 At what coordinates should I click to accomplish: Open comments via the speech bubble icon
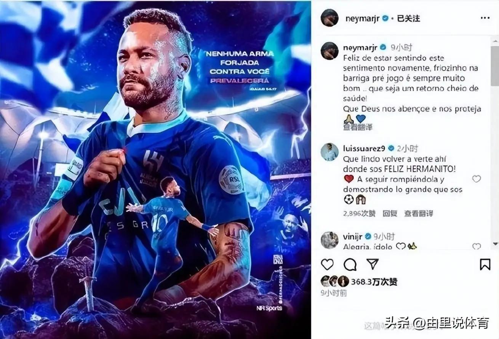[350, 264]
